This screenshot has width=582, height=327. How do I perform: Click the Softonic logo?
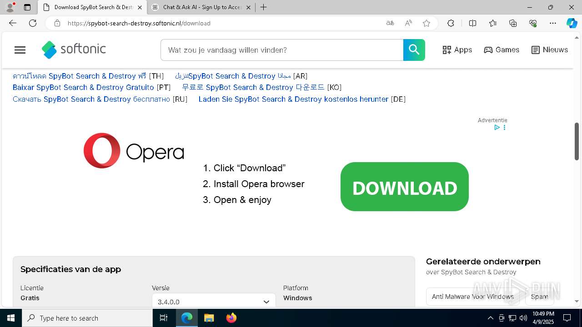coord(74,50)
